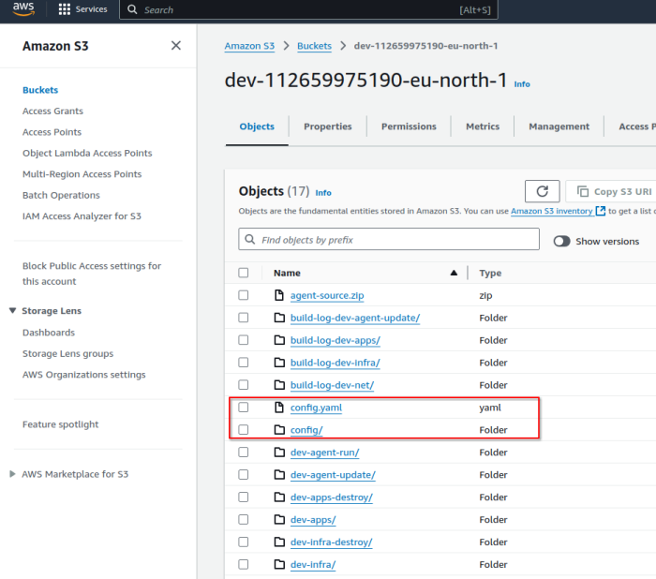The height and width of the screenshot is (579, 656).
Task: Select all objects with header checkbox
Action: (x=243, y=273)
